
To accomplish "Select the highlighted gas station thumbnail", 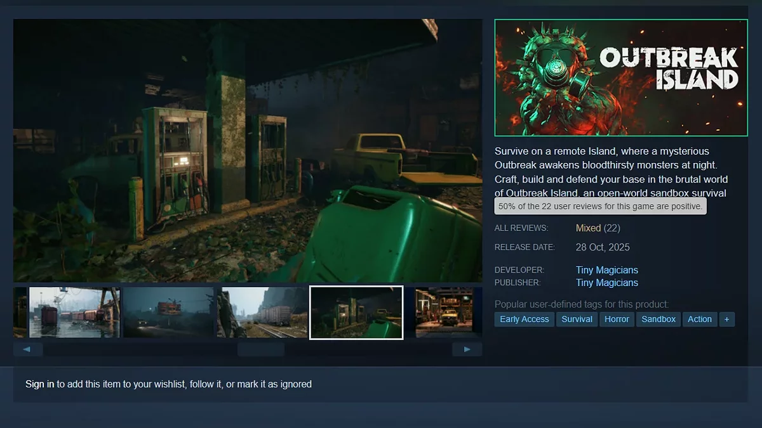I will point(356,313).
